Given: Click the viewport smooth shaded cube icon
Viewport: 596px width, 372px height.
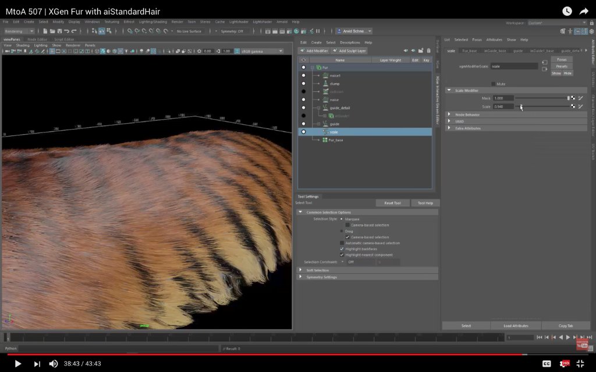Looking at the screenshot, I should pyautogui.click(x=102, y=51).
